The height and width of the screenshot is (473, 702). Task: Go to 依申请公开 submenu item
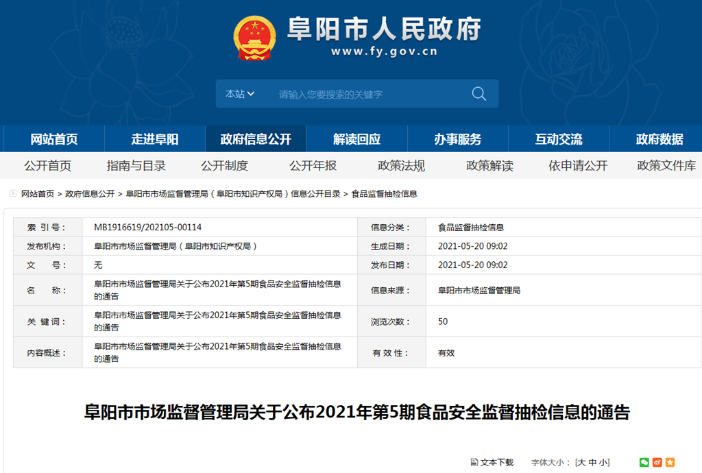pyautogui.click(x=578, y=166)
